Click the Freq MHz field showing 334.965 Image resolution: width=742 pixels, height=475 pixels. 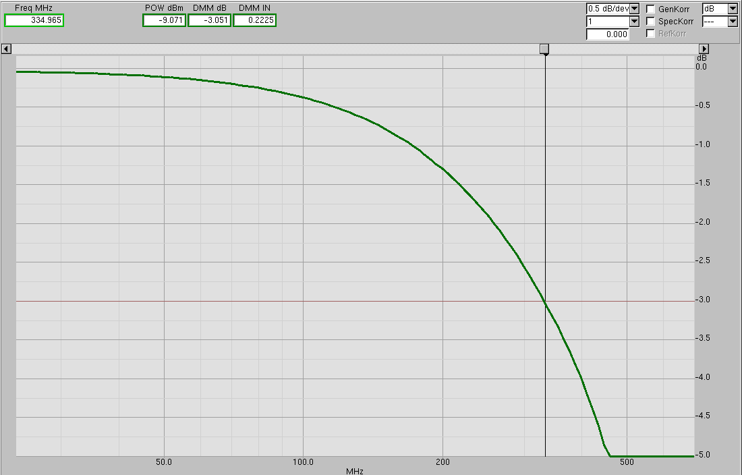[x=34, y=20]
